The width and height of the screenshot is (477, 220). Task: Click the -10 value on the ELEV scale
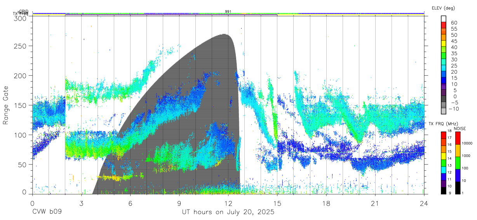click(454, 109)
